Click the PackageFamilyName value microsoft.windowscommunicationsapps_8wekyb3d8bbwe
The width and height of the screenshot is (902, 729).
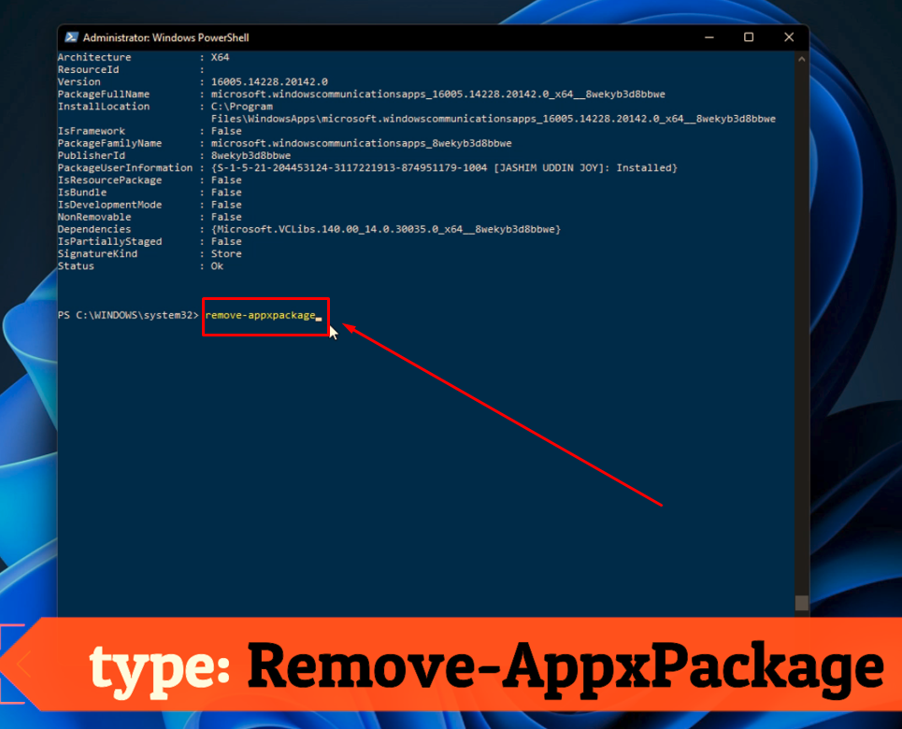tap(361, 143)
